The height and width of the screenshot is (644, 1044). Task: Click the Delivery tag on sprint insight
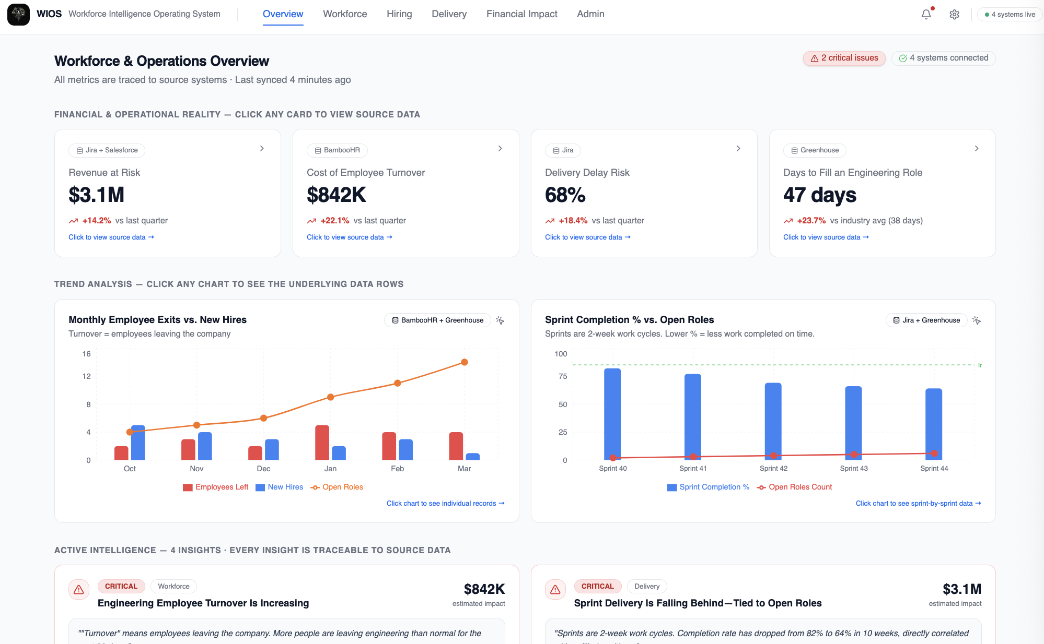tap(647, 587)
